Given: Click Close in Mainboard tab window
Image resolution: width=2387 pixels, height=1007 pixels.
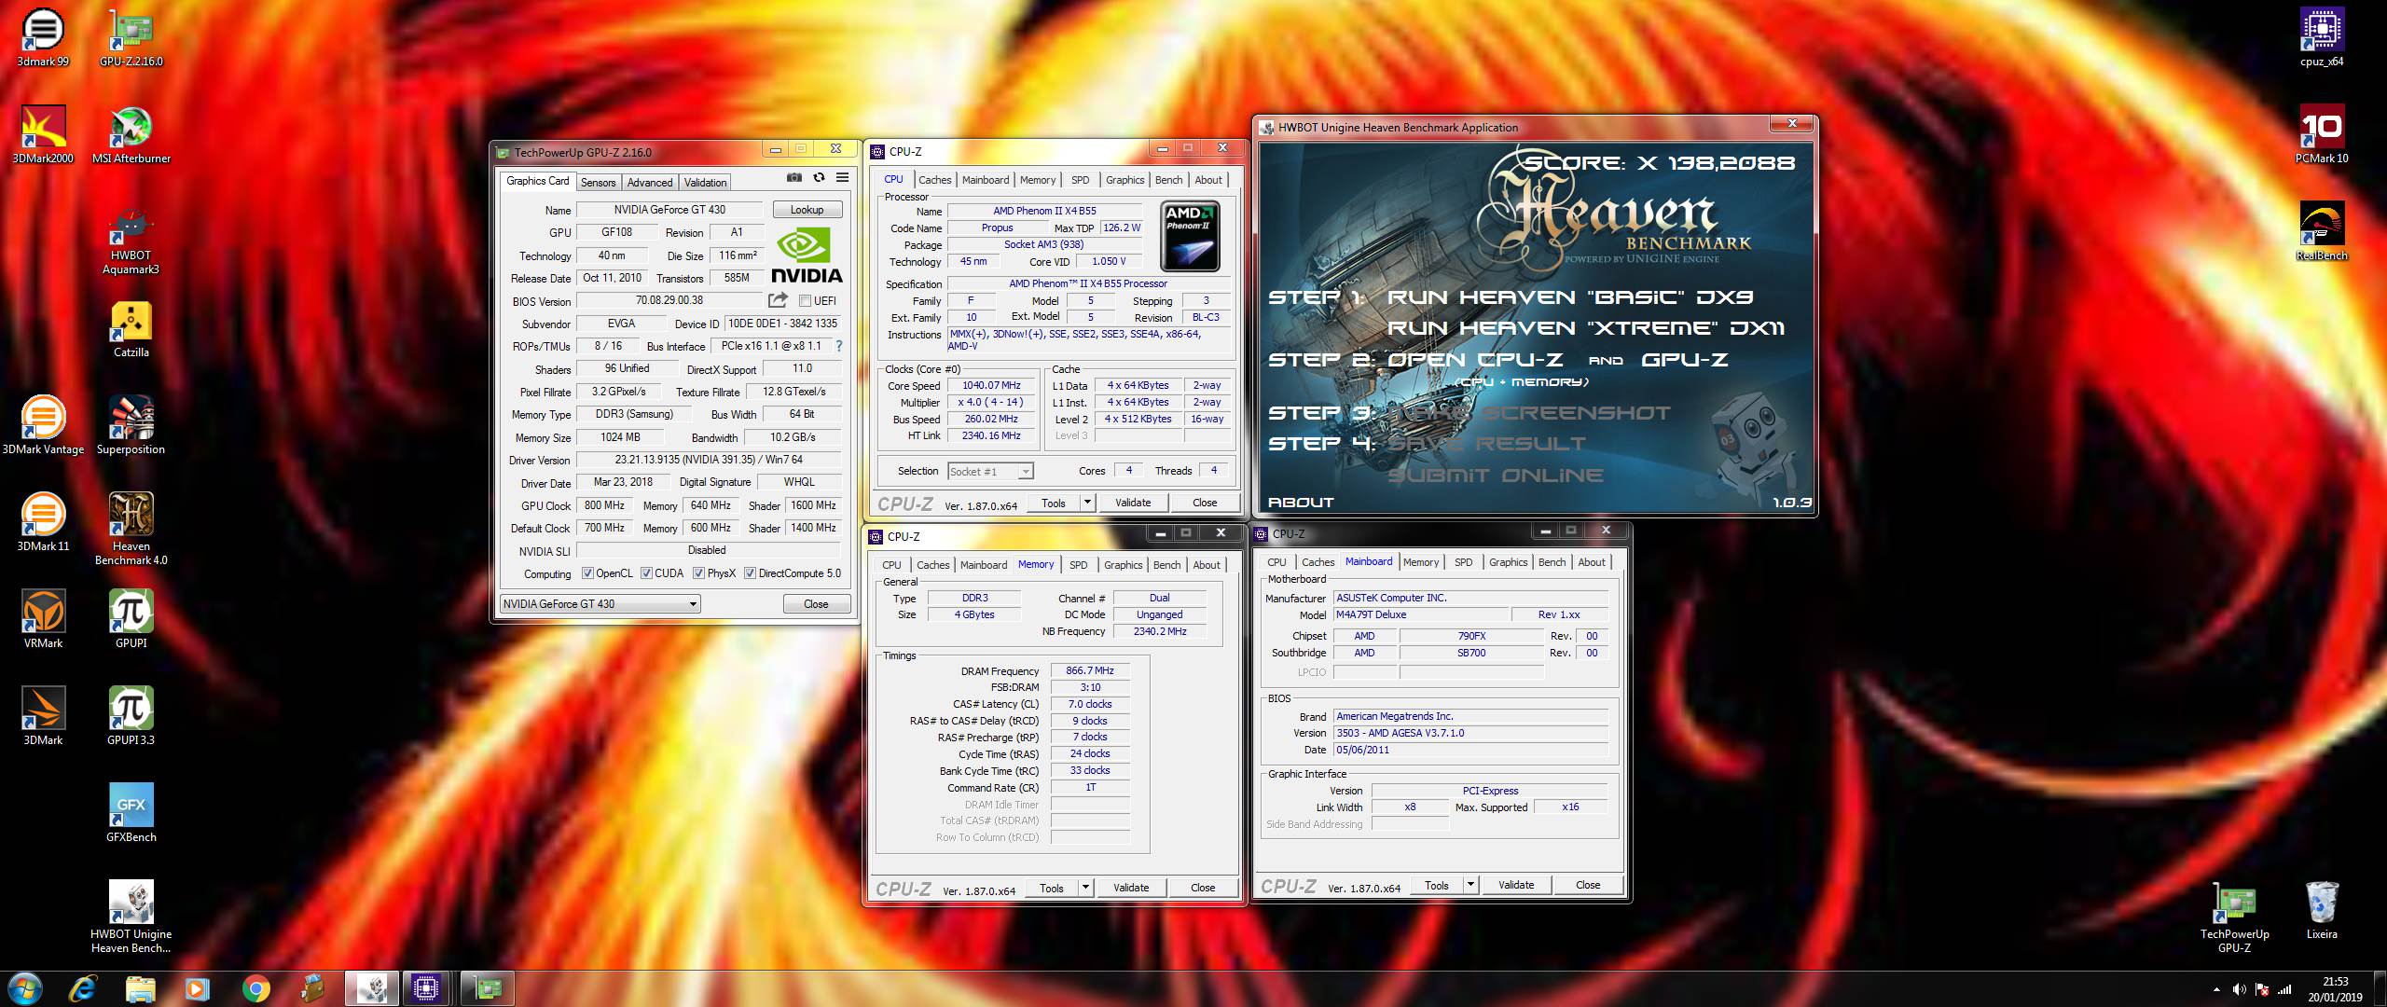Looking at the screenshot, I should click(1588, 885).
